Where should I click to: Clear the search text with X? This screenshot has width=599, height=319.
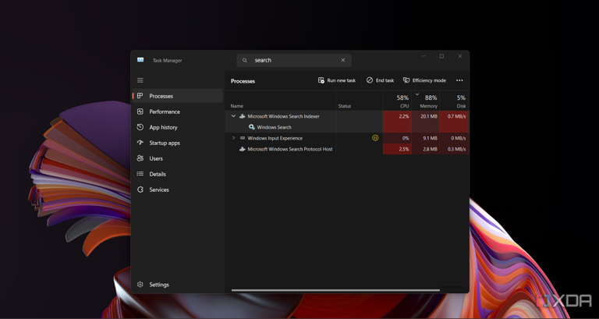(x=343, y=60)
